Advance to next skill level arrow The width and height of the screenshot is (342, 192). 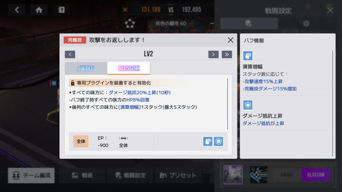coord(213,54)
